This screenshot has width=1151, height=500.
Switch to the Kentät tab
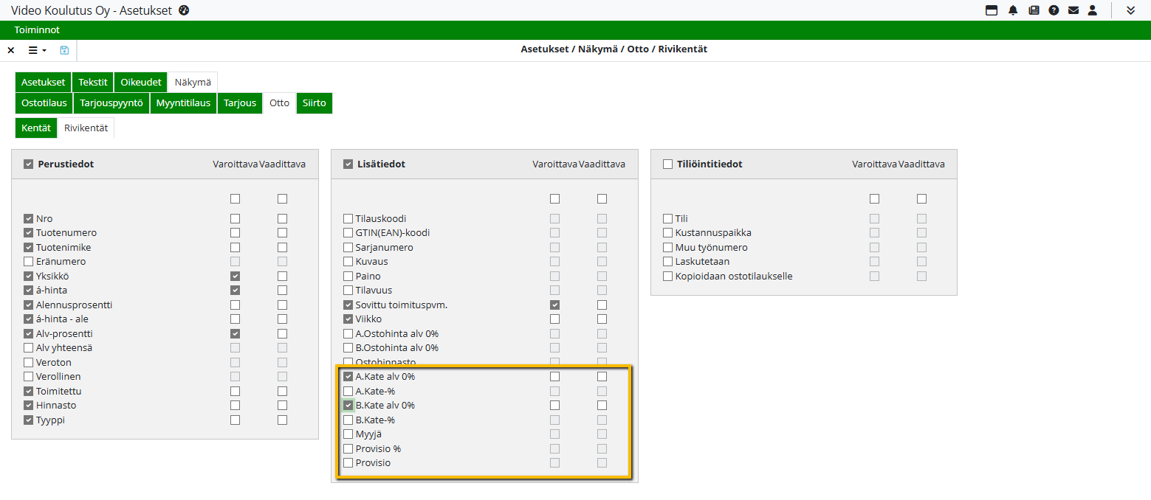click(36, 128)
